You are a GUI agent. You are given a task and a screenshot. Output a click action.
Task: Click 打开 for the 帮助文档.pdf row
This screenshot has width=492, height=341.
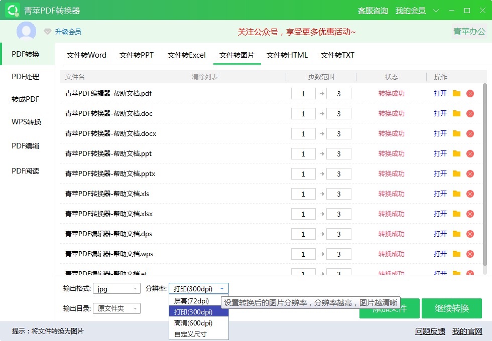pos(440,93)
